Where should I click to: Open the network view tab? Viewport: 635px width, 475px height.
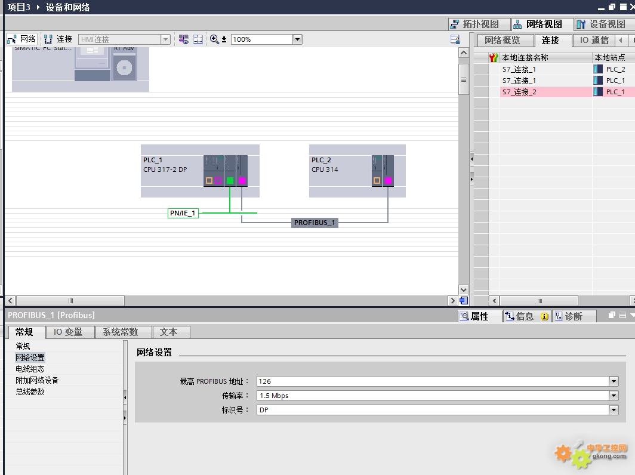click(x=541, y=24)
